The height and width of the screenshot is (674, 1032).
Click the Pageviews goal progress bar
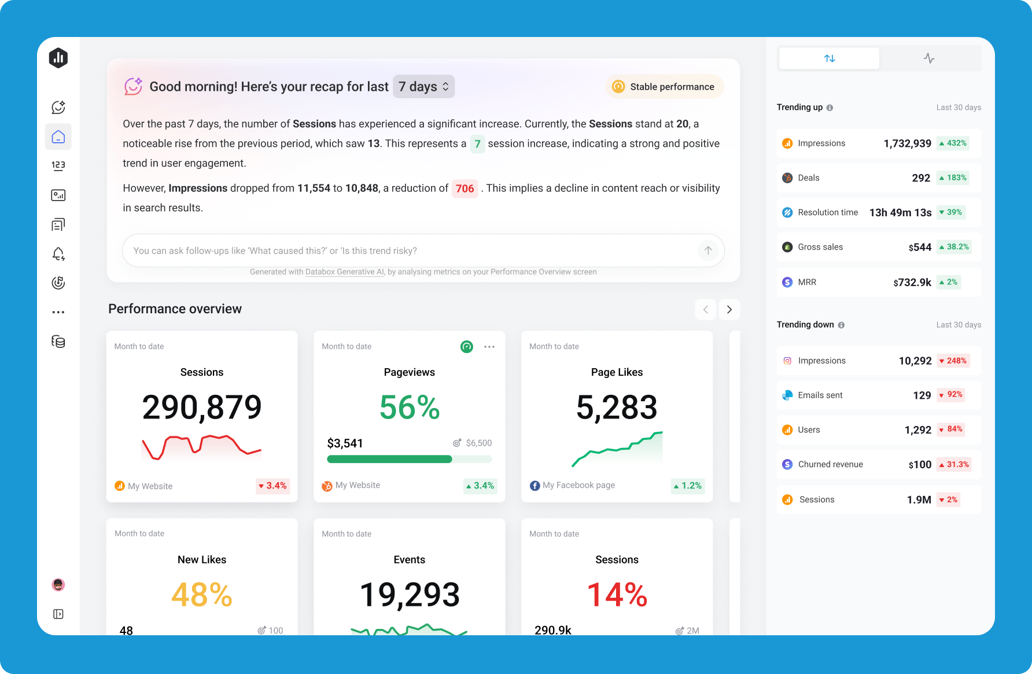[x=409, y=459]
